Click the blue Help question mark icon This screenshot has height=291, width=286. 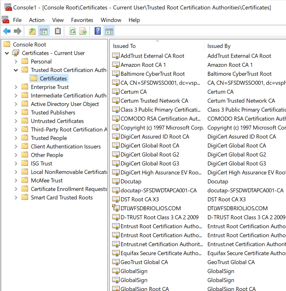pyautogui.click(x=98, y=31)
